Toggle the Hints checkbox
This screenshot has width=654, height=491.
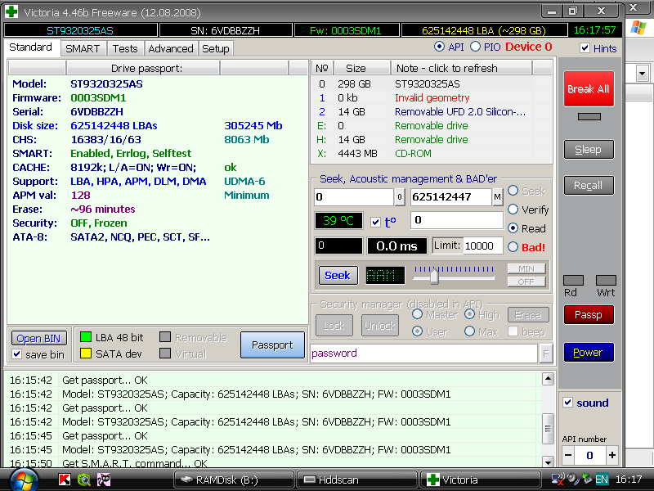click(585, 48)
